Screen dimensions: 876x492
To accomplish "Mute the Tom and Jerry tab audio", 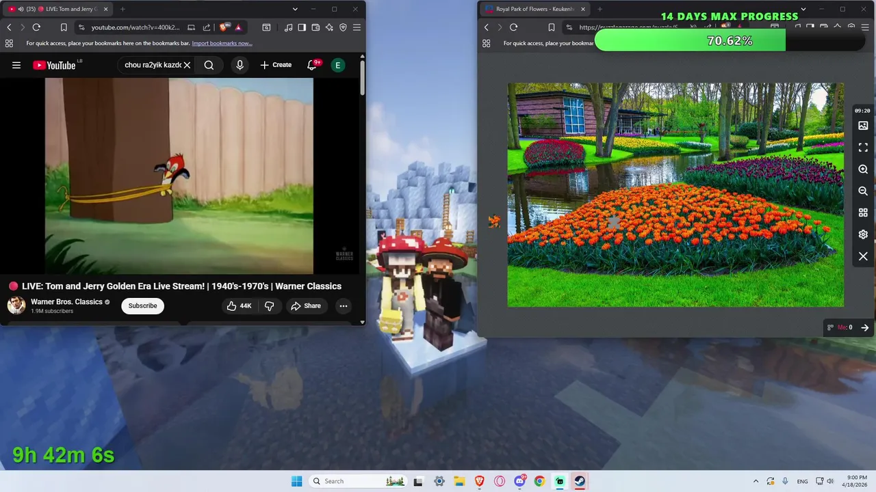I will (20, 9).
